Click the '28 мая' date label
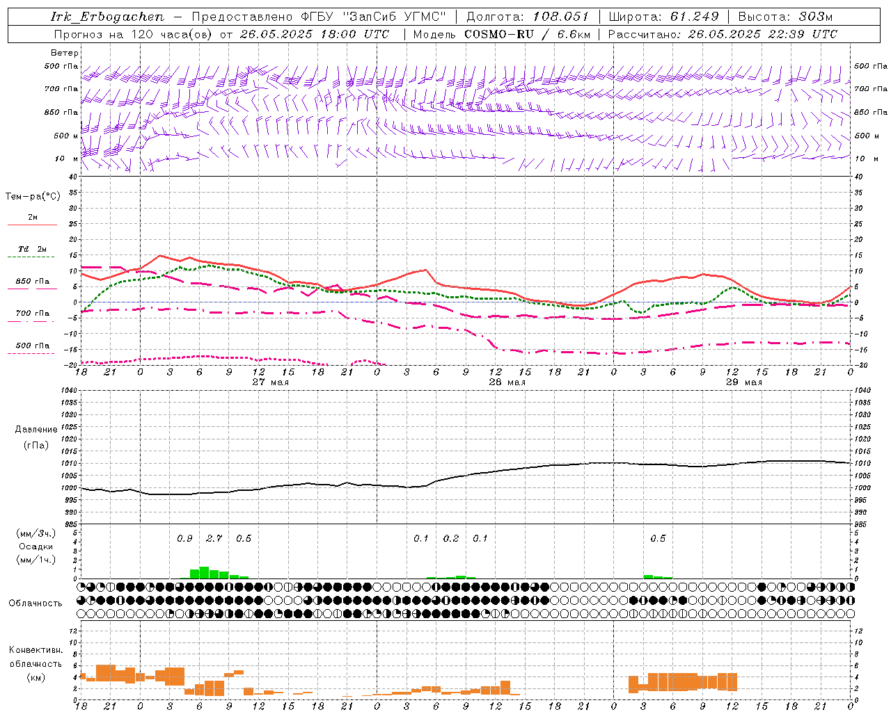 click(507, 382)
